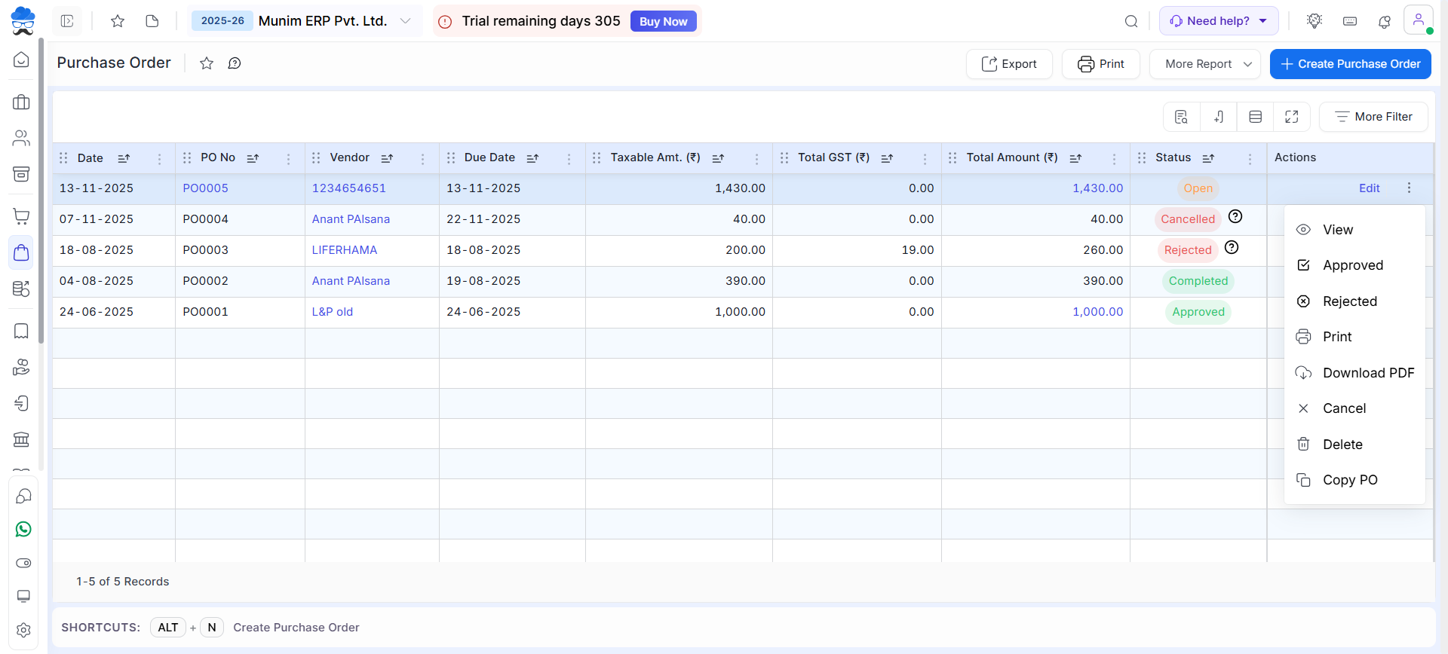Click the search magnifier icon in the top bar
The width and height of the screenshot is (1448, 654).
pyautogui.click(x=1130, y=21)
